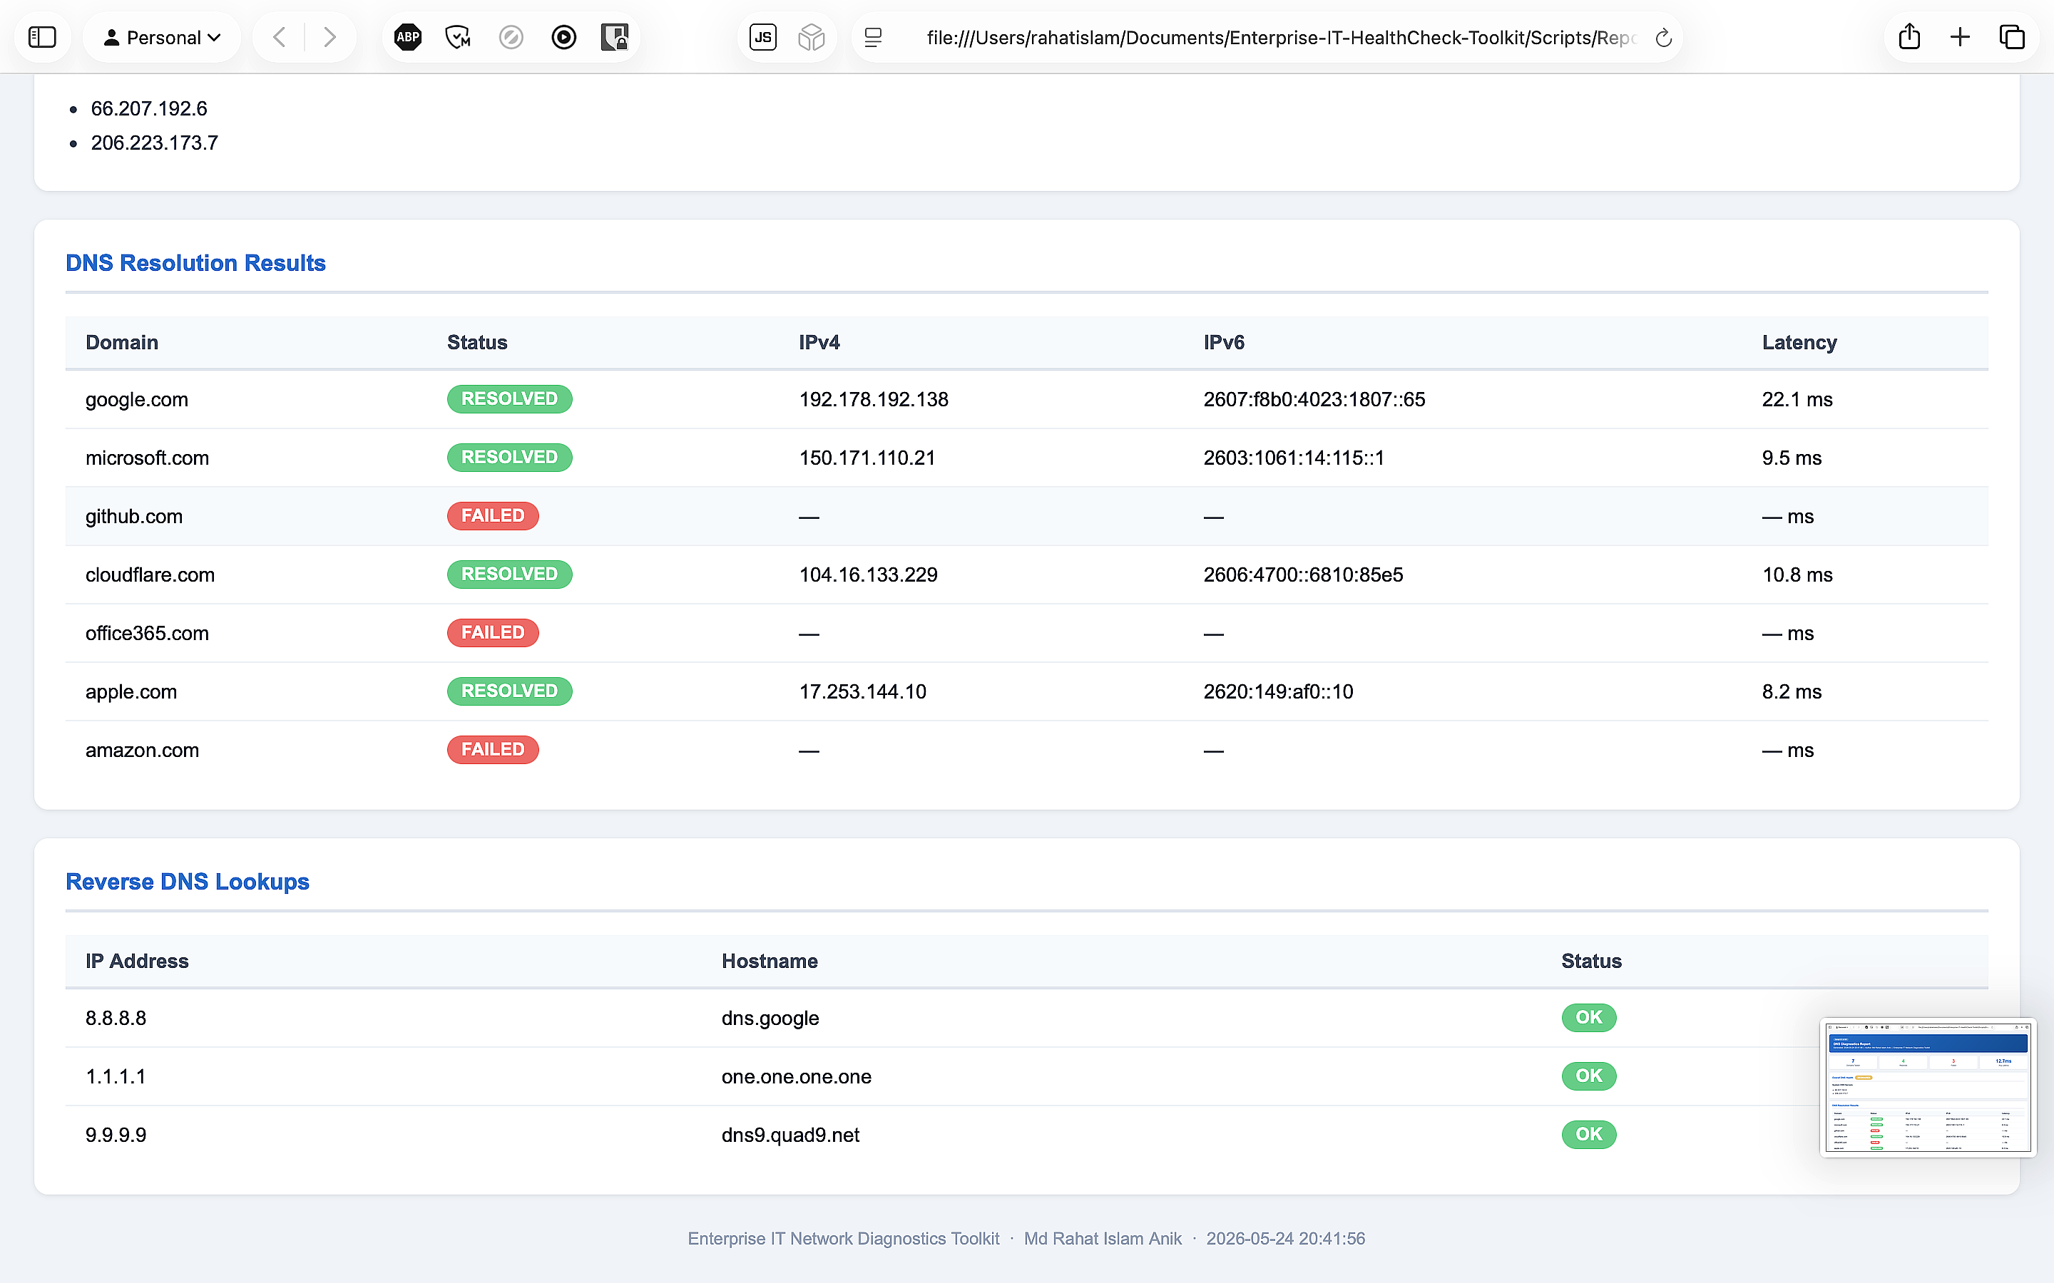Click the 3D cube extension icon
Screen dimensions: 2054x1283
812,37
